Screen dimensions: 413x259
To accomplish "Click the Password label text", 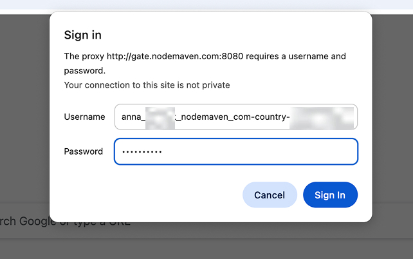I will coord(84,151).
